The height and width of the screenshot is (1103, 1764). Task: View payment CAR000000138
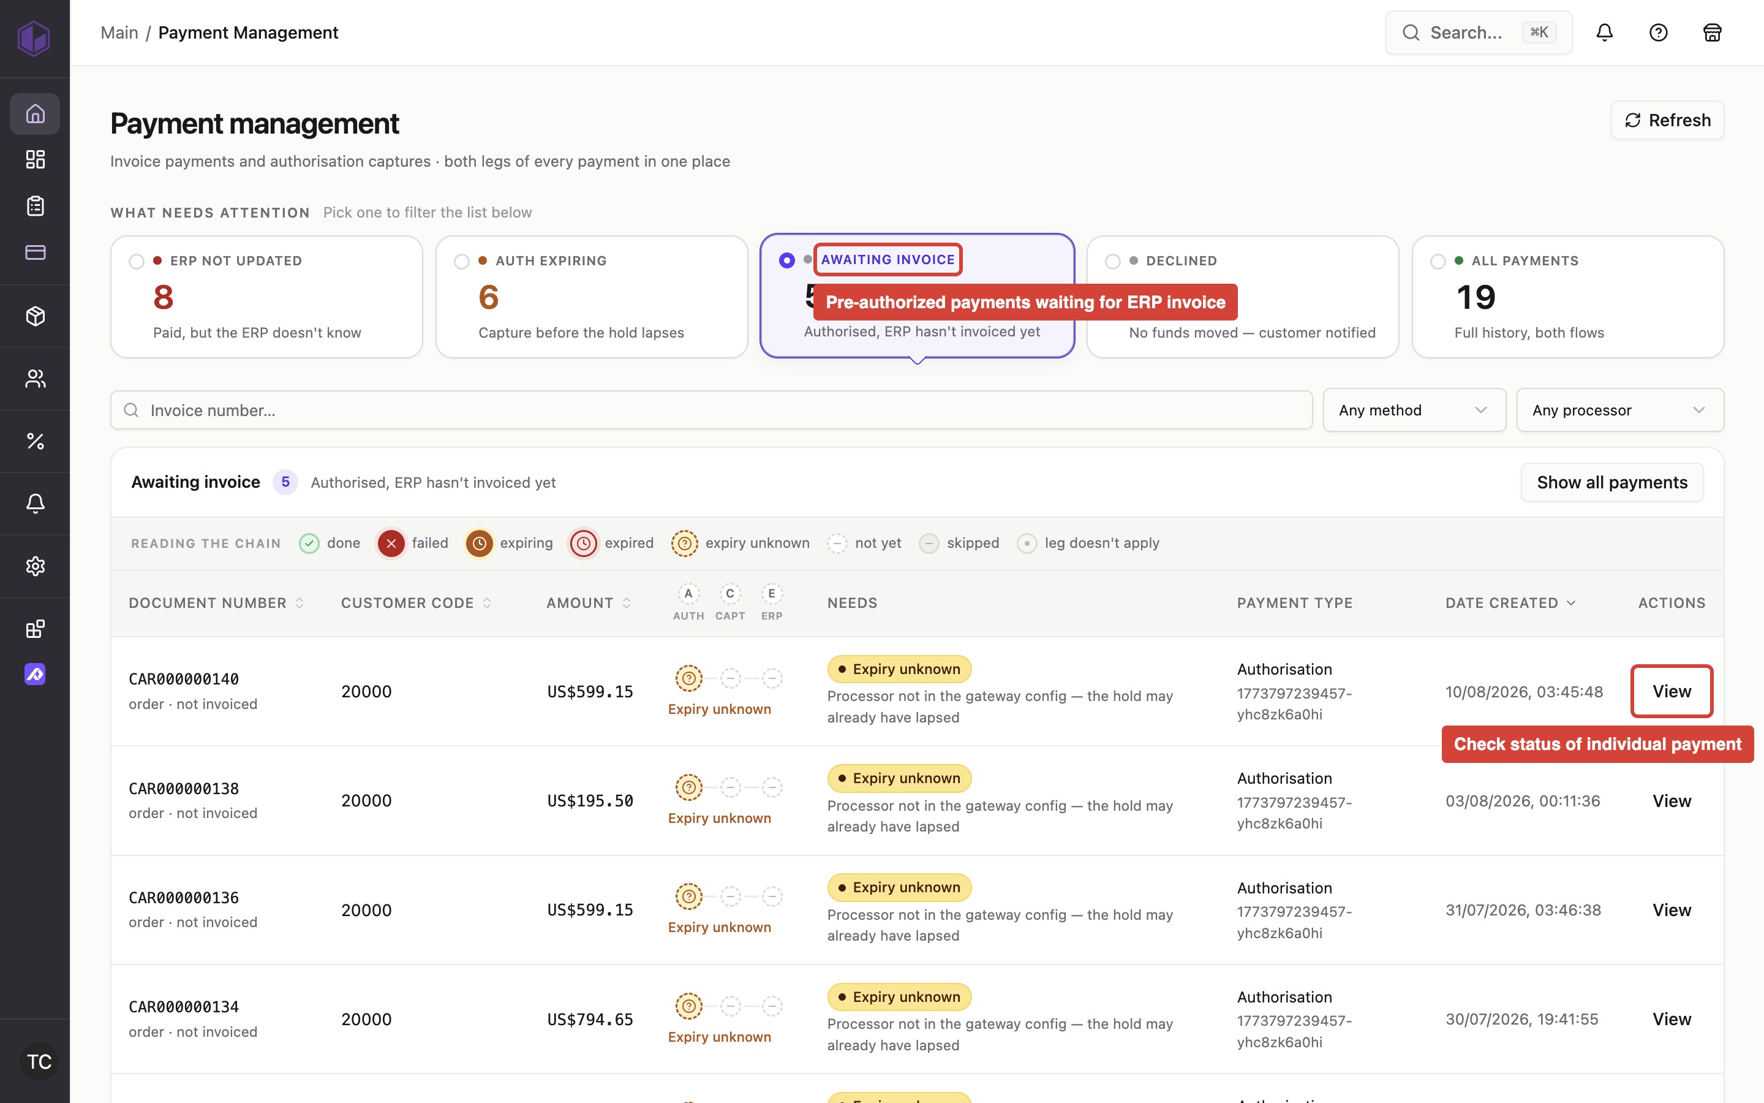click(x=1672, y=801)
